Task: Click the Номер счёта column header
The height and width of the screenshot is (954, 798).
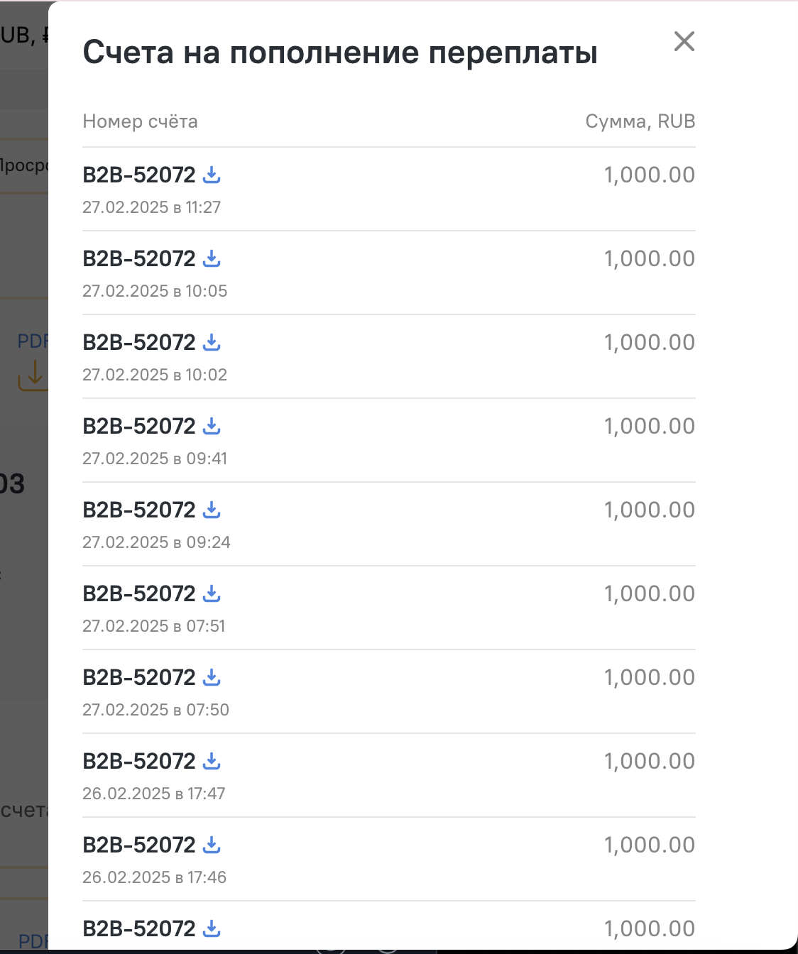Action: [x=140, y=121]
